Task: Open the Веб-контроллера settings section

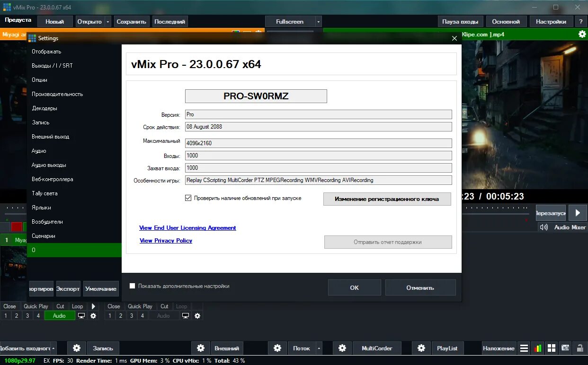Action: 74,179
